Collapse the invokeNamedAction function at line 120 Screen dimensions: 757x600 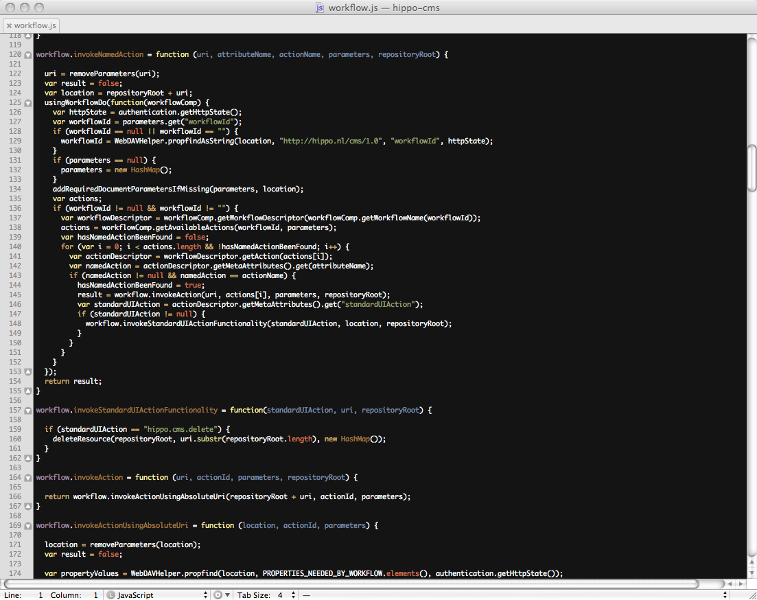[x=28, y=54]
